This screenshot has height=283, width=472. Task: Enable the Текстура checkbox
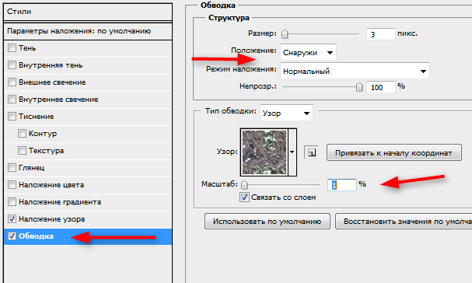(22, 151)
